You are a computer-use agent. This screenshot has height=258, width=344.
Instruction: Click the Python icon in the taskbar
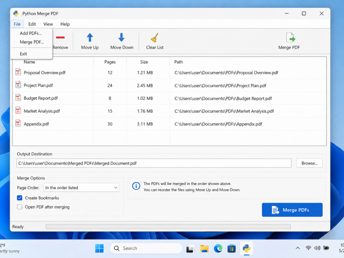click(x=246, y=249)
